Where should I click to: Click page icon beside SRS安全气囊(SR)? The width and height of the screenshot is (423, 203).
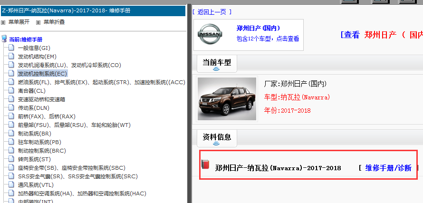point(11,176)
